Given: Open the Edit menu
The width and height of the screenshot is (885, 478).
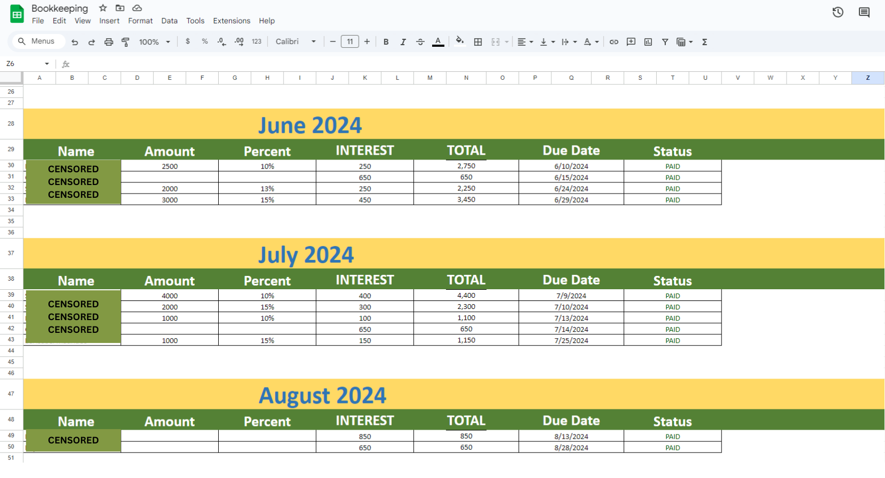Looking at the screenshot, I should [x=59, y=21].
